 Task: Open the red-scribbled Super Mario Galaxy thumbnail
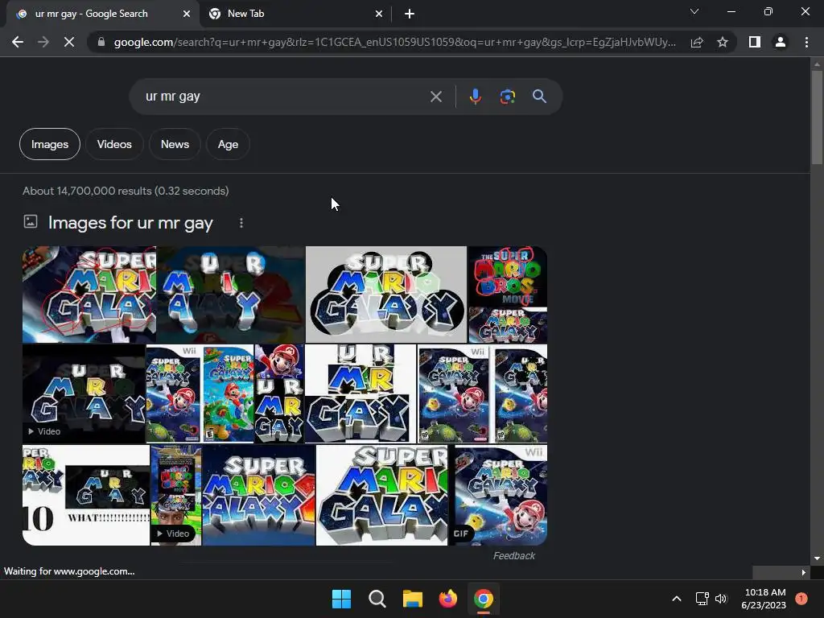[x=89, y=295]
